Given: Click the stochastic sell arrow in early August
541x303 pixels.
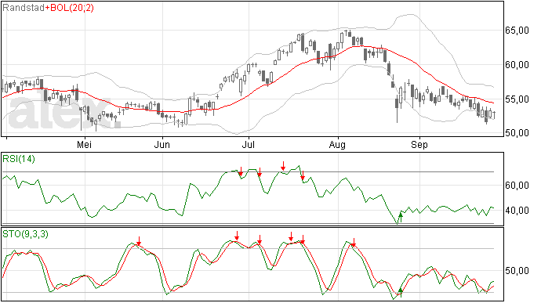Looking at the screenshot, I should pos(354,243).
